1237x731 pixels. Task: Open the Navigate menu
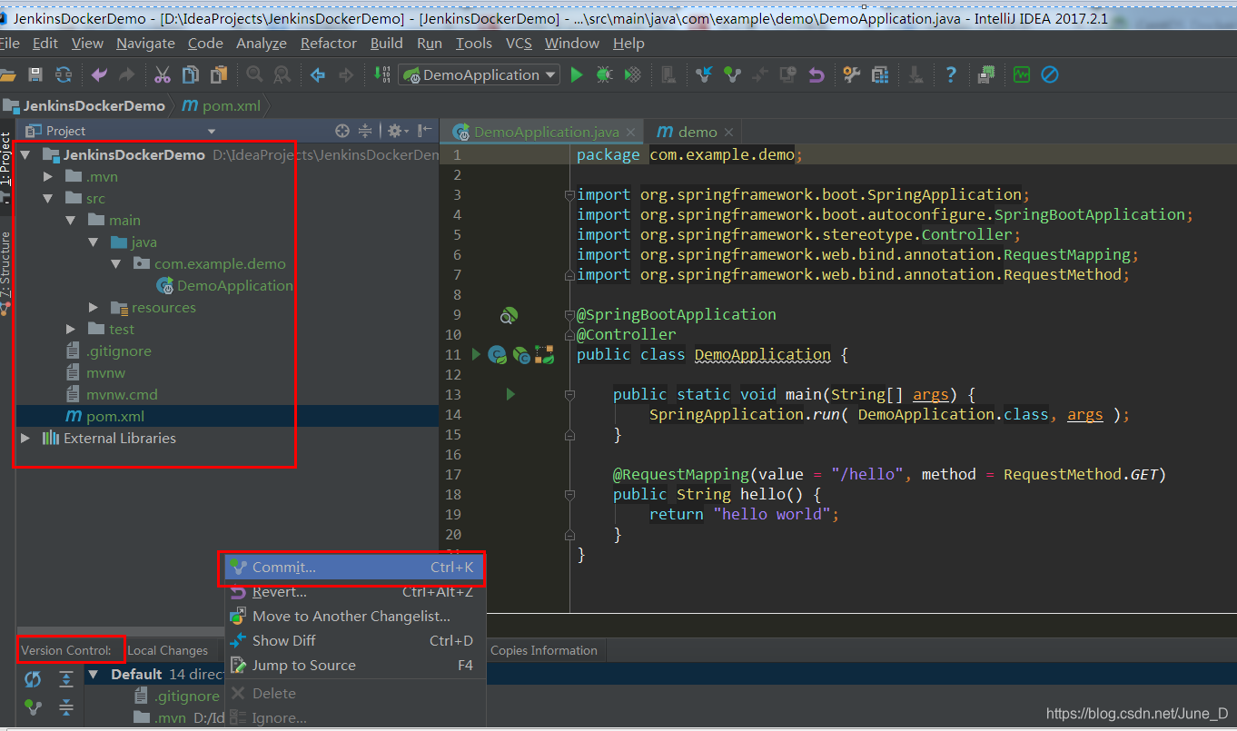(x=145, y=44)
